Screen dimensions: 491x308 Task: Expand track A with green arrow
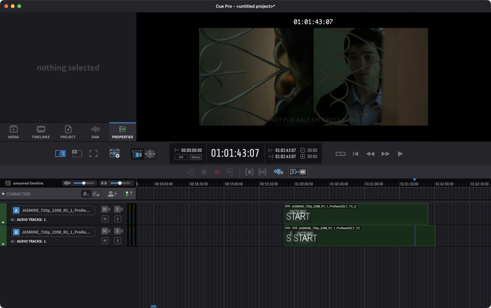(x=3, y=222)
